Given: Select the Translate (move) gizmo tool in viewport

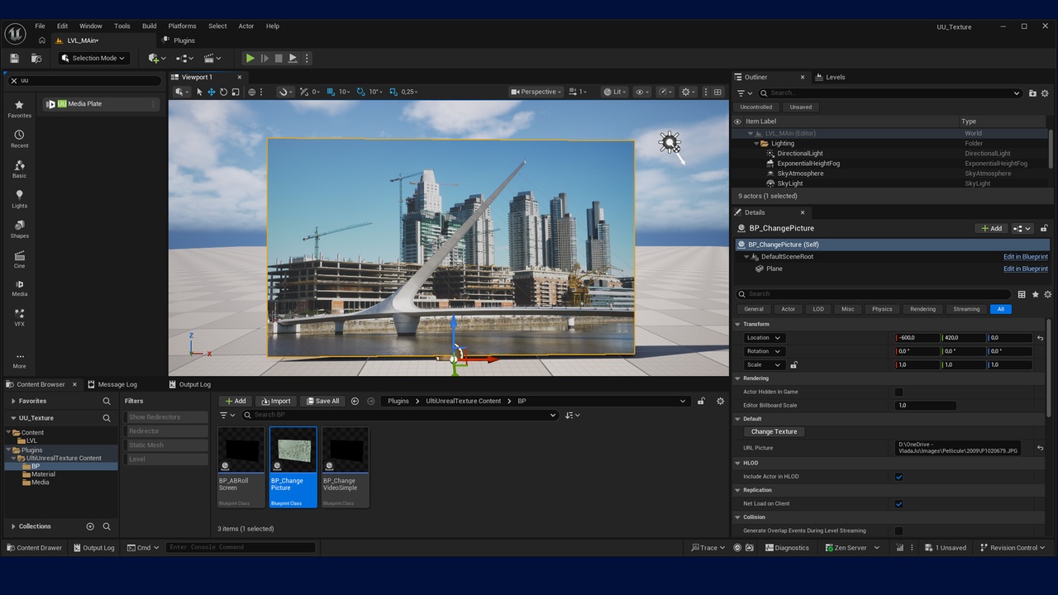Looking at the screenshot, I should [211, 92].
